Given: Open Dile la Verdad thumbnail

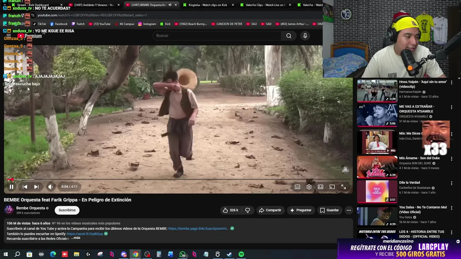Looking at the screenshot, I should click(x=377, y=191).
